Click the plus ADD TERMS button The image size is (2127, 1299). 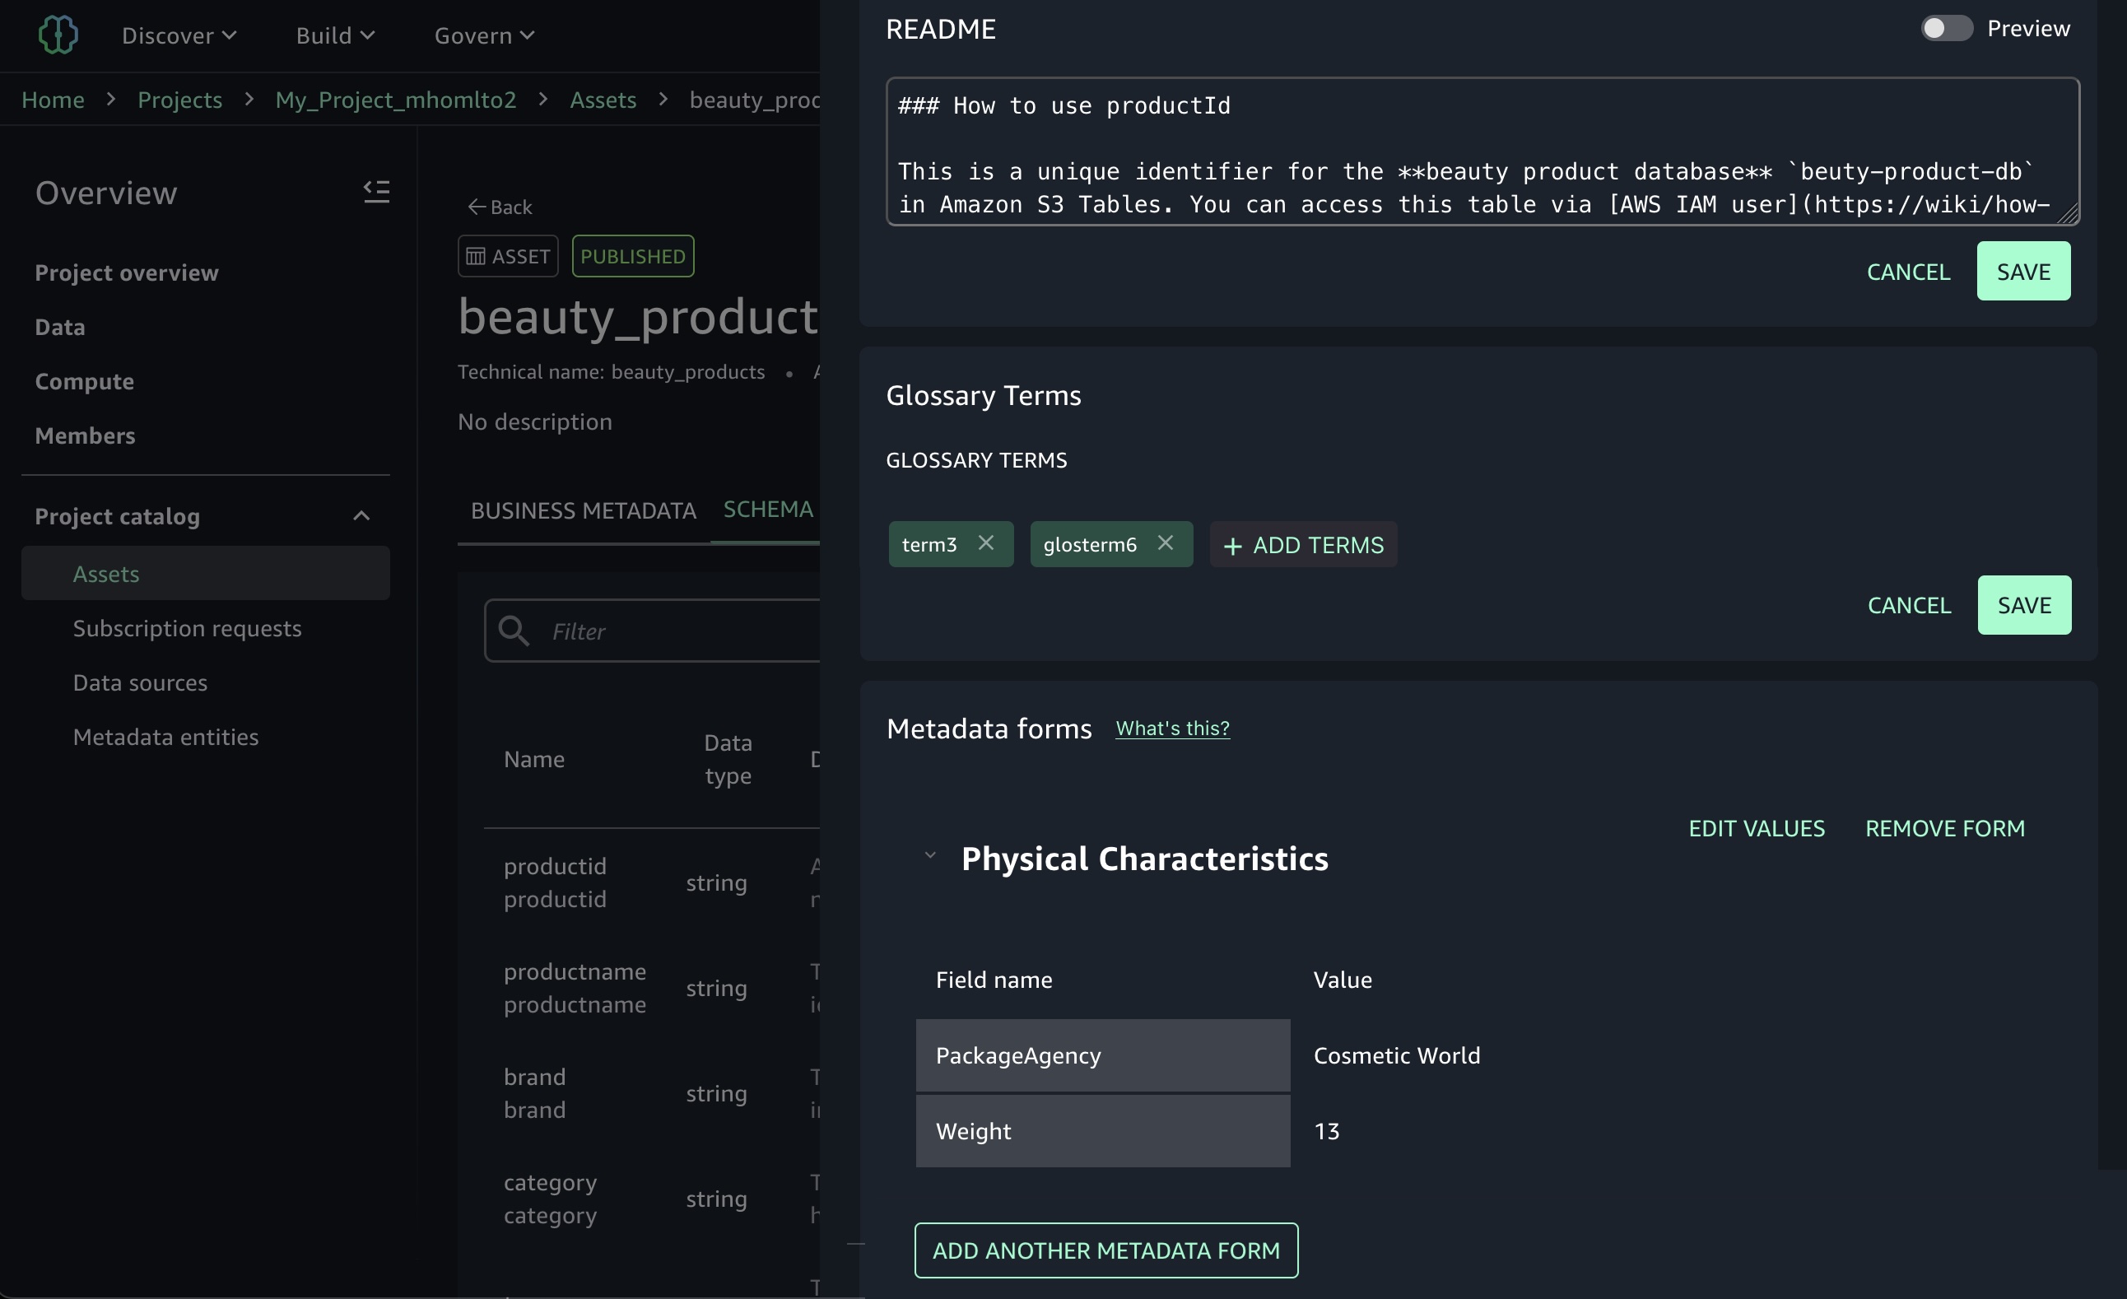[1302, 545]
